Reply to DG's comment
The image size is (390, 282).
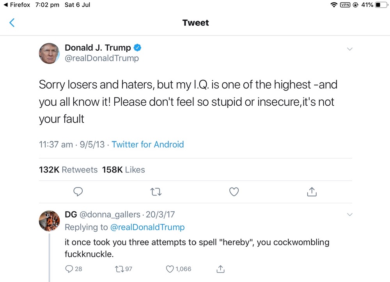click(69, 269)
